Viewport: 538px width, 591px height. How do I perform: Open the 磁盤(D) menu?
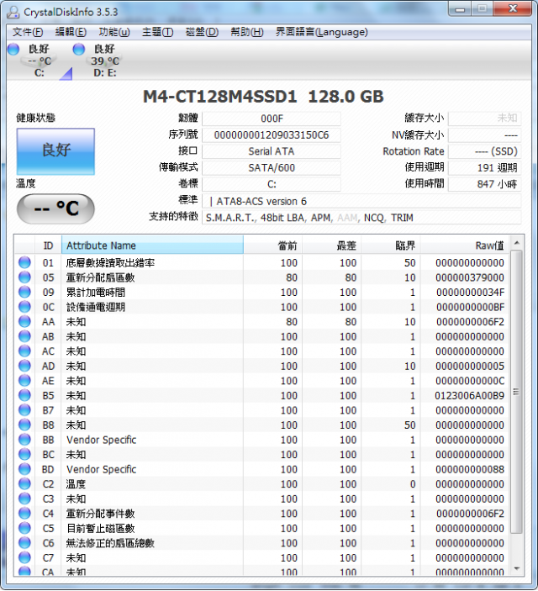202,32
